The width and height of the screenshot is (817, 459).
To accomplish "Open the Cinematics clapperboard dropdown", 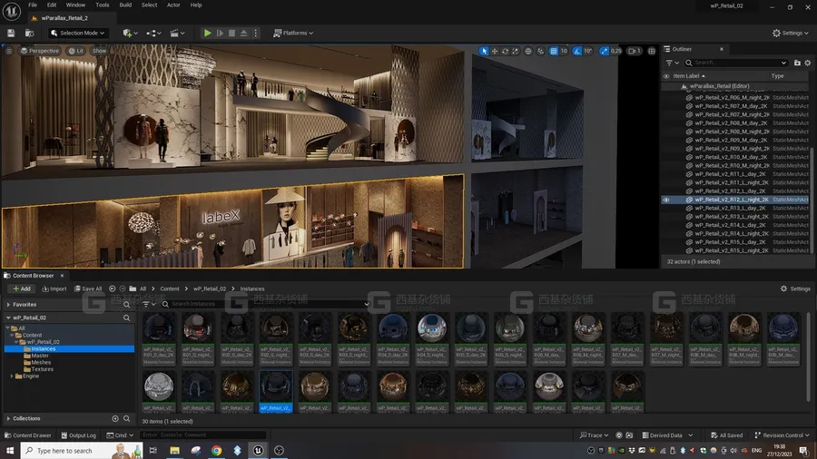I will point(177,33).
